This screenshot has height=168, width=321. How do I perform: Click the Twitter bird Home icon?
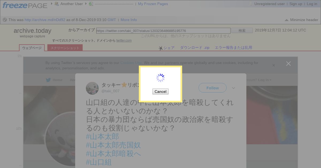(x=48, y=80)
